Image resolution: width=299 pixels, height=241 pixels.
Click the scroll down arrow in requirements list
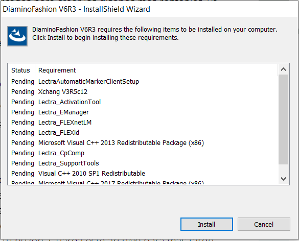[283, 179]
